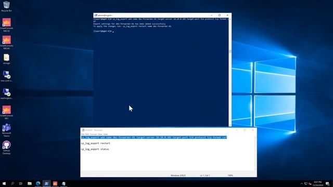Open the network tray icon
The width and height of the screenshot is (333, 187).
tap(306, 183)
